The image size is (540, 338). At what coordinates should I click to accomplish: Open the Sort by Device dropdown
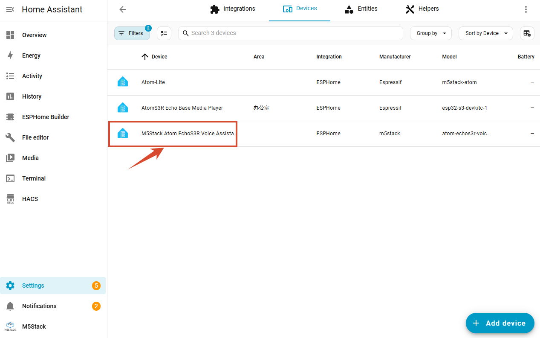(x=485, y=33)
